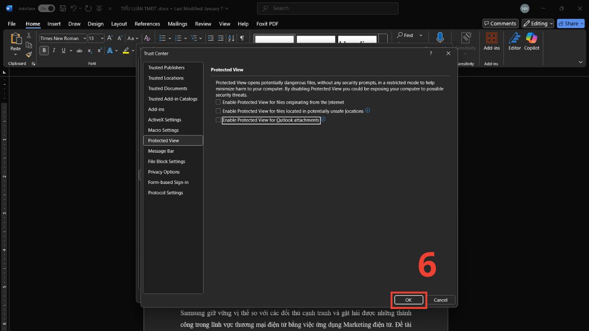Open the Comments panel
Image resolution: width=589 pixels, height=331 pixels.
(500, 23)
